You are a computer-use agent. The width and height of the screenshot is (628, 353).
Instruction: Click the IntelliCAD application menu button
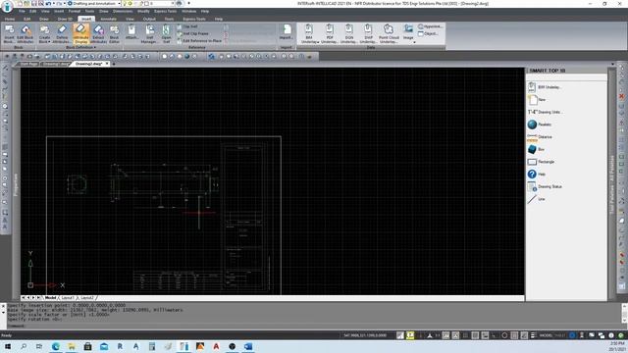click(7, 7)
